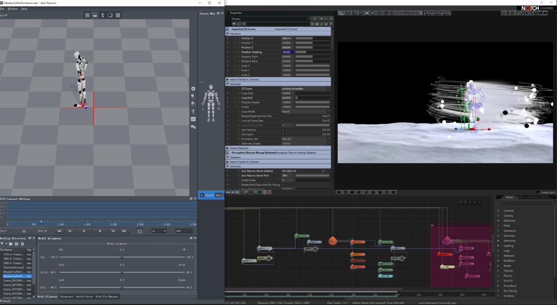Expand the Particles category in Notch Nodes list
557x305 pixels.
pos(498,271)
